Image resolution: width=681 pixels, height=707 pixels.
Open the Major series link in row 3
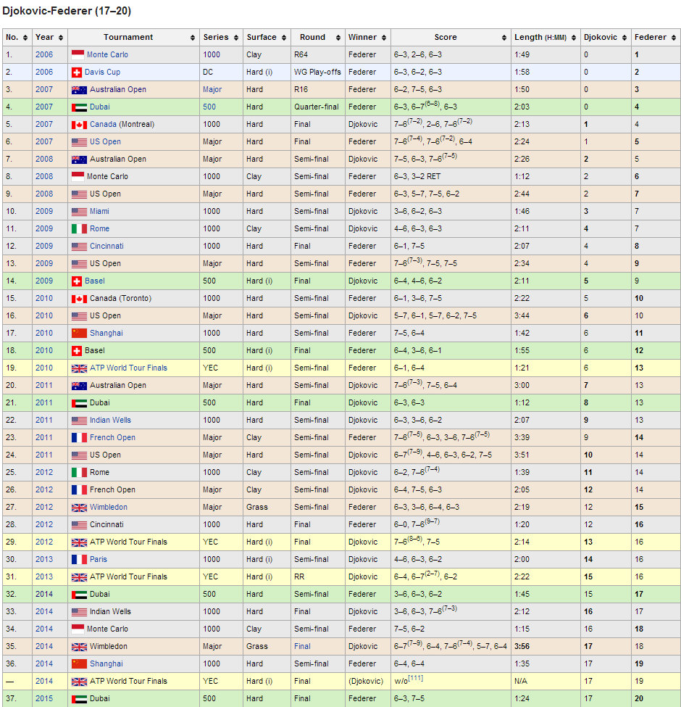(212, 90)
